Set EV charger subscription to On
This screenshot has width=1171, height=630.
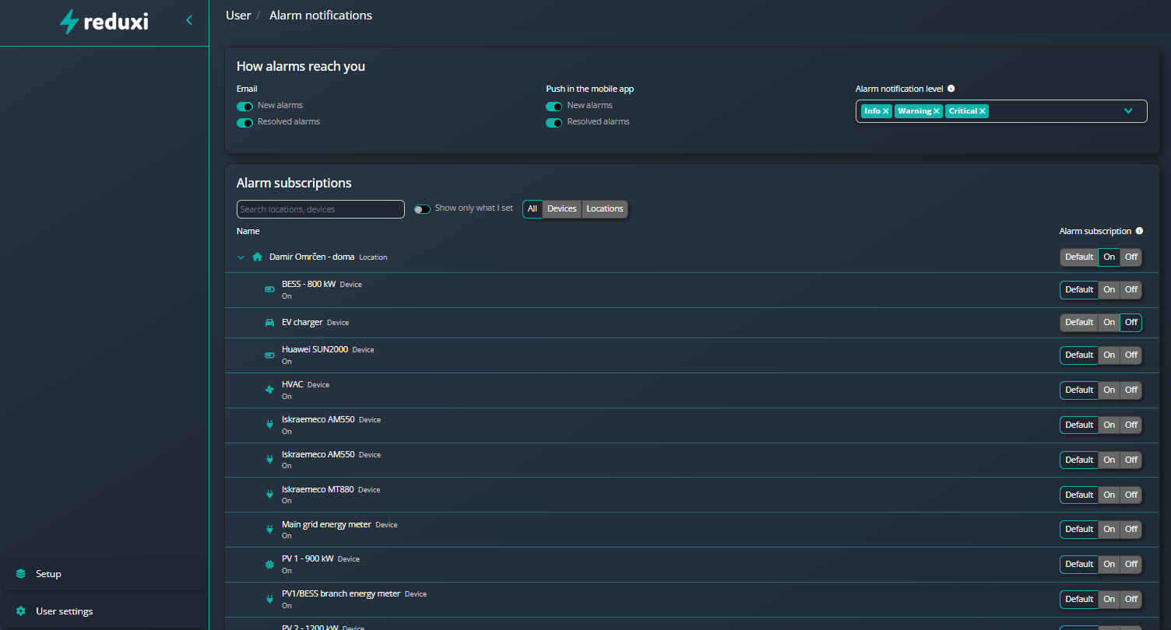(x=1109, y=322)
